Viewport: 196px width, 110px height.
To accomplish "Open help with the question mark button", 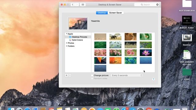I will click(x=153, y=79).
